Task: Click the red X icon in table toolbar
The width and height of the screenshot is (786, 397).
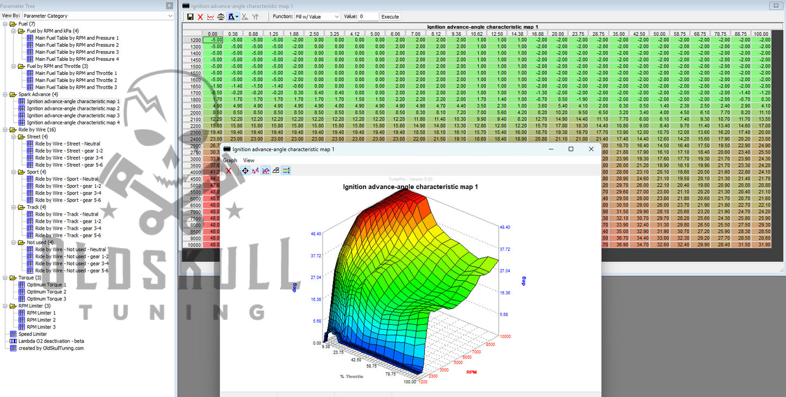Action: point(200,17)
